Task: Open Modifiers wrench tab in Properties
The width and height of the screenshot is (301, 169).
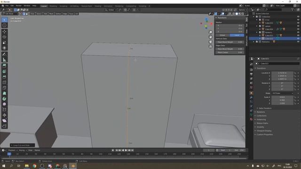Action: point(251,97)
